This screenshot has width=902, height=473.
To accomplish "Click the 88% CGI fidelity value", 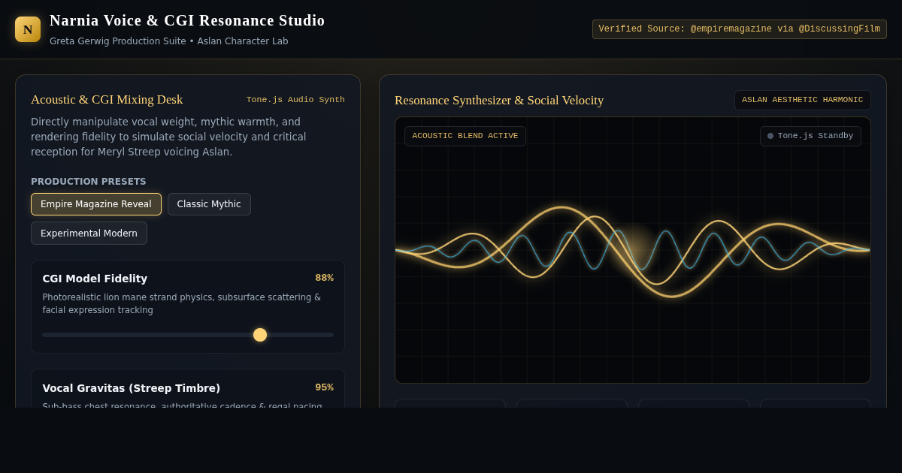I will 324,278.
